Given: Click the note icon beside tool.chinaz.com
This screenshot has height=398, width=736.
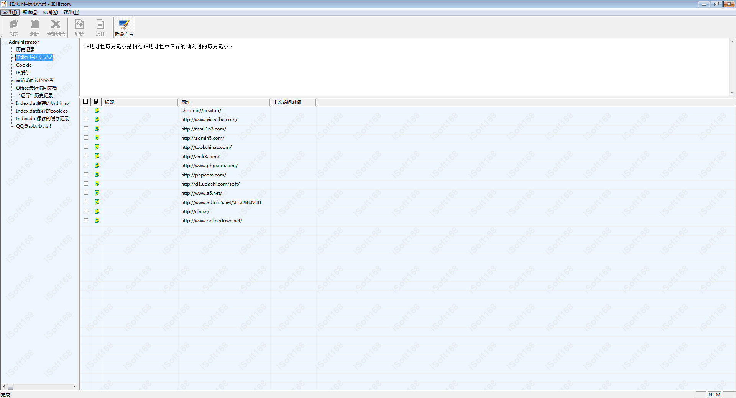Looking at the screenshot, I should tap(97, 147).
